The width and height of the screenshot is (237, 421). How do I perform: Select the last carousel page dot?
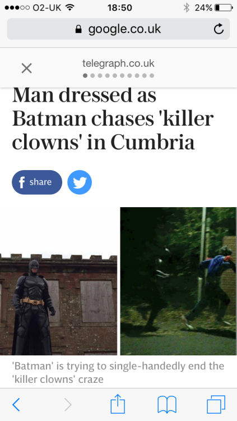(152, 76)
